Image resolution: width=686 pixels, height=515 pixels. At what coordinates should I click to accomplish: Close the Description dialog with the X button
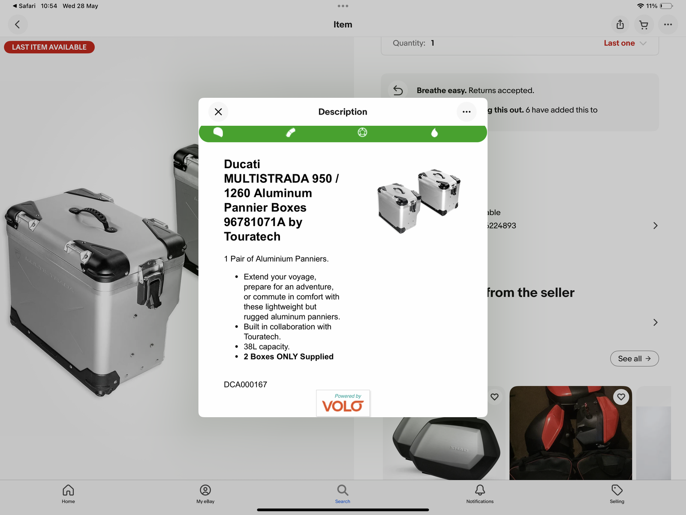point(218,112)
